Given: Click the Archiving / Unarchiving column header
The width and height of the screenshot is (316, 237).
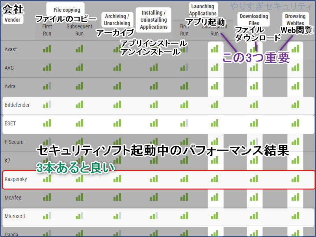Looking at the screenshot, I should (117, 20).
